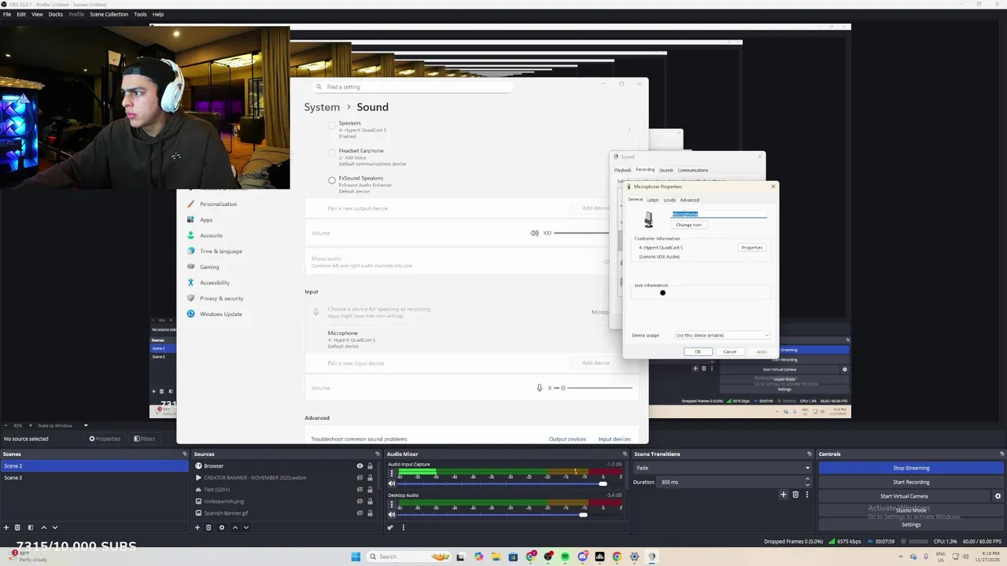This screenshot has height=566, width=1007.
Task: Show the codespanish.png source
Action: coord(360,501)
